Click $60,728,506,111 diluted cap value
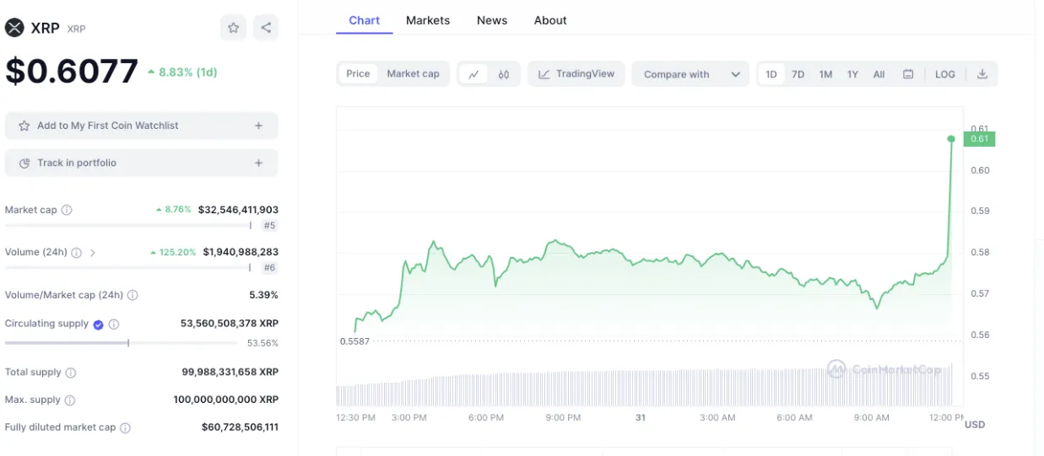The width and height of the screenshot is (1044, 456). [x=241, y=427]
